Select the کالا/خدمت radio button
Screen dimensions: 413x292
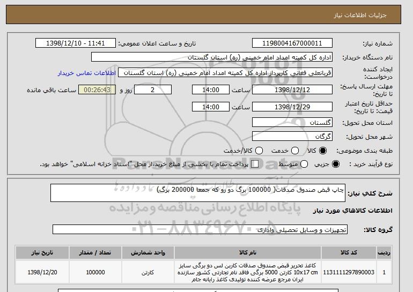tap(259, 151)
